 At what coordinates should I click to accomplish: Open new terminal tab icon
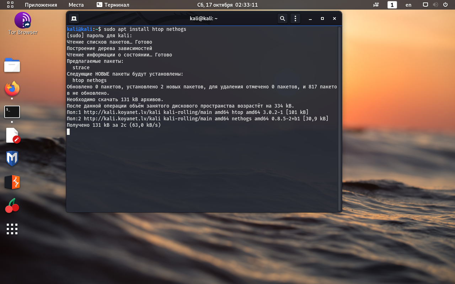[74, 18]
